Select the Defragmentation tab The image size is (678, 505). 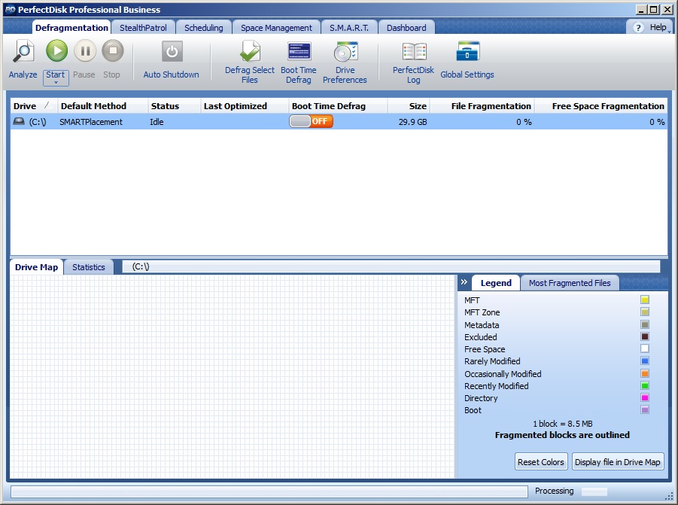pyautogui.click(x=71, y=28)
